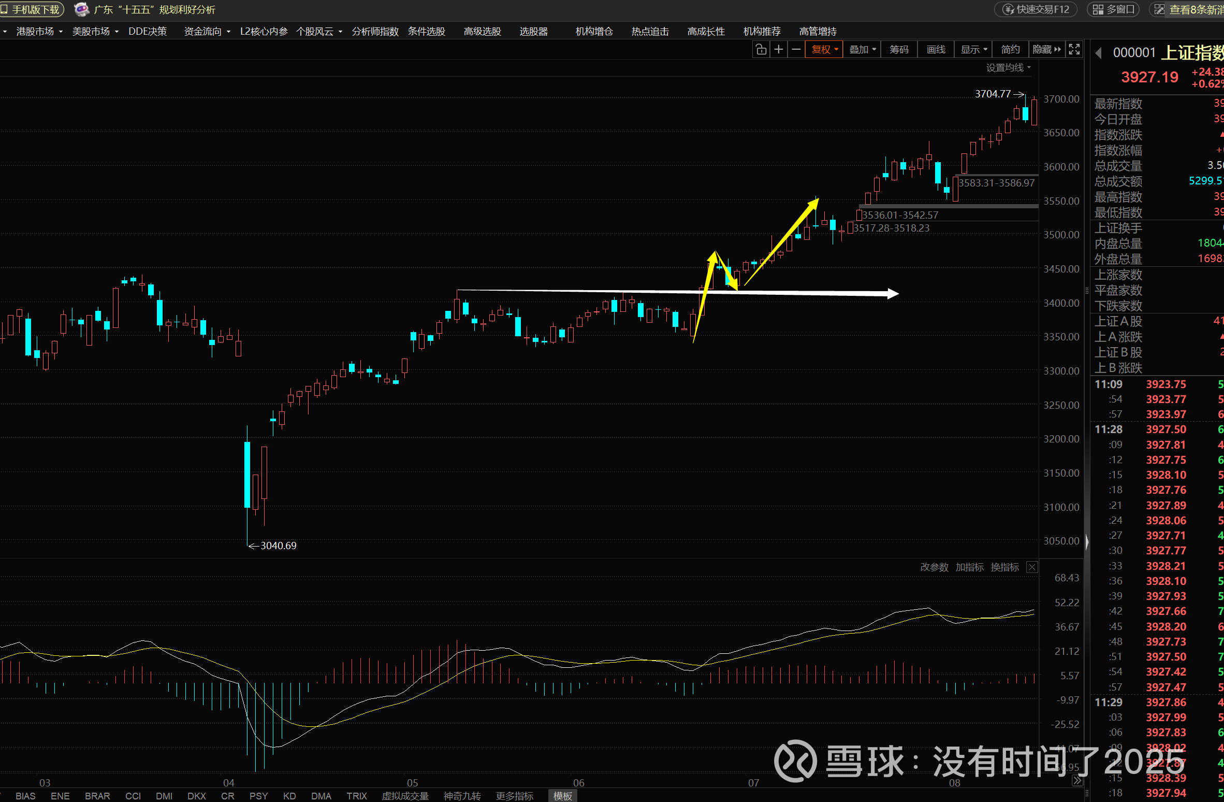
Task: Expand 叠加 overlay dropdown
Action: click(x=863, y=50)
